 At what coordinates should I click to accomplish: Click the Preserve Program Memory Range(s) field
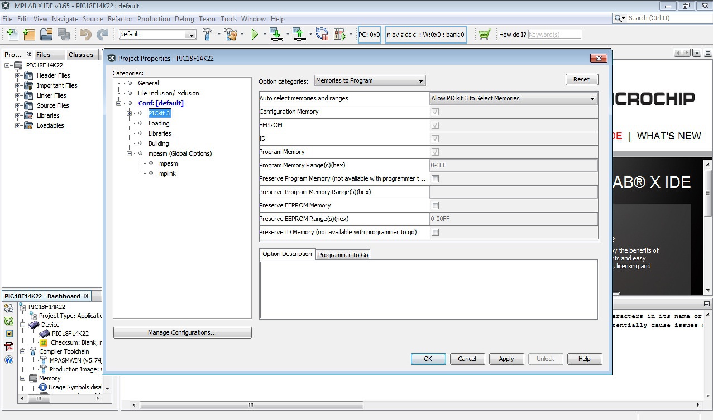pos(513,192)
